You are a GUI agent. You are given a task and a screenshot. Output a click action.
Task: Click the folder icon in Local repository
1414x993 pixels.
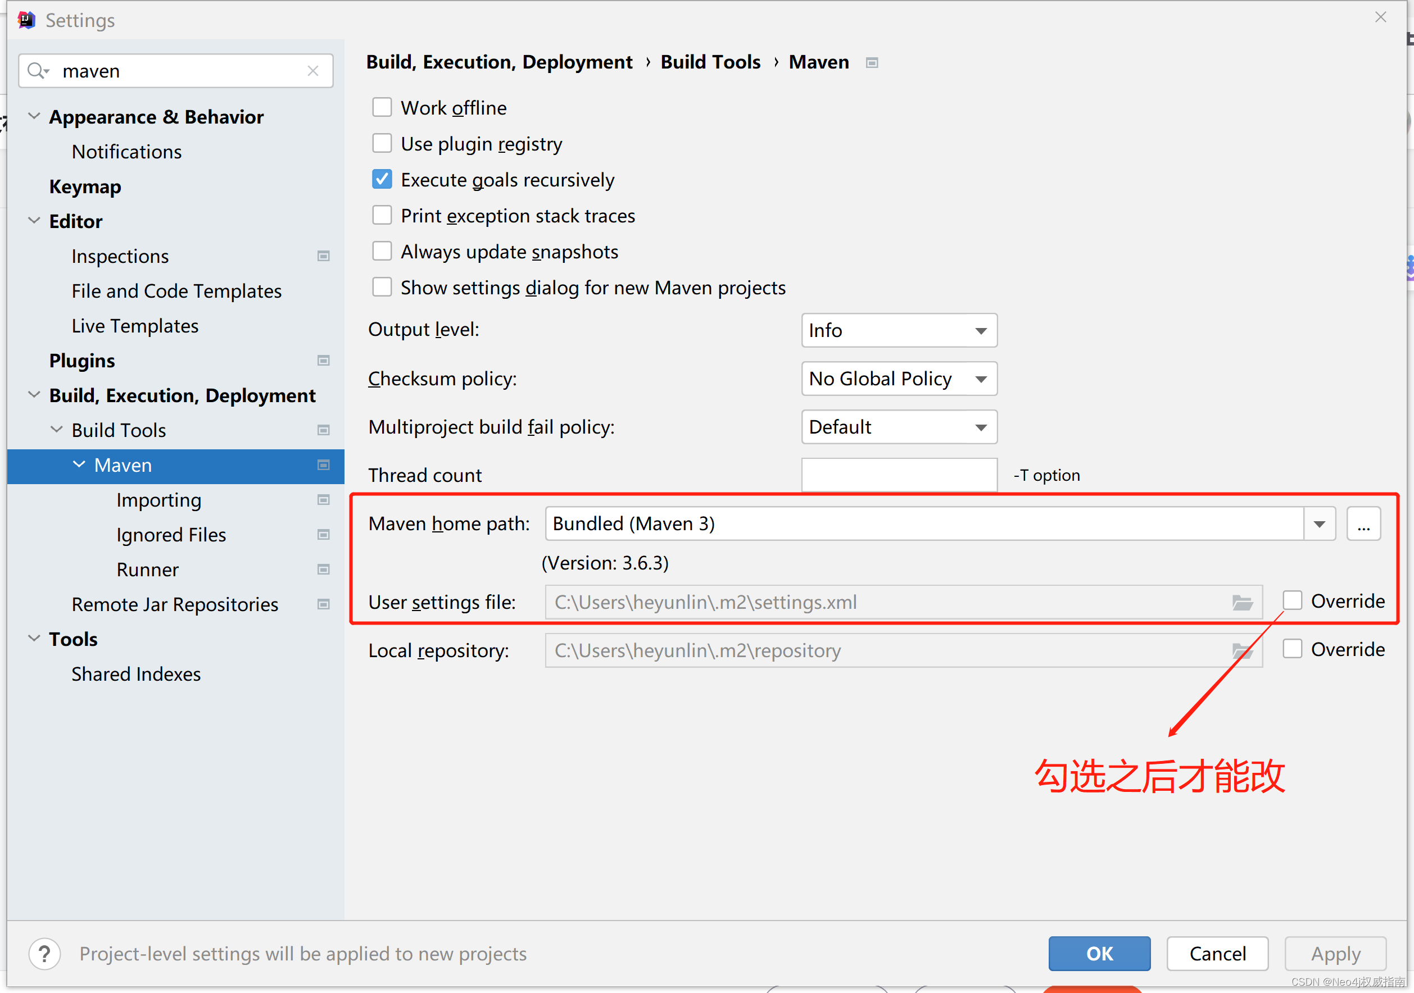point(1241,651)
